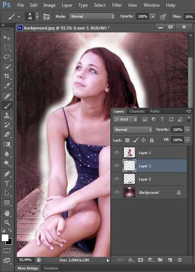This screenshot has width=195, height=272.
Task: Link layers icon at panel bottom
Action: point(120,260)
